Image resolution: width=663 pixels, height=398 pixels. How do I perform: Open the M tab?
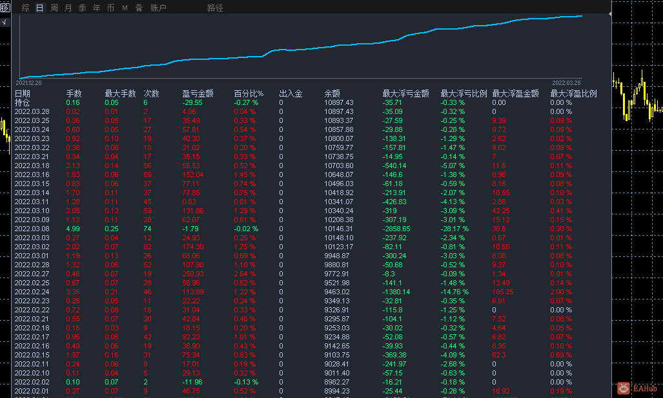(x=125, y=8)
